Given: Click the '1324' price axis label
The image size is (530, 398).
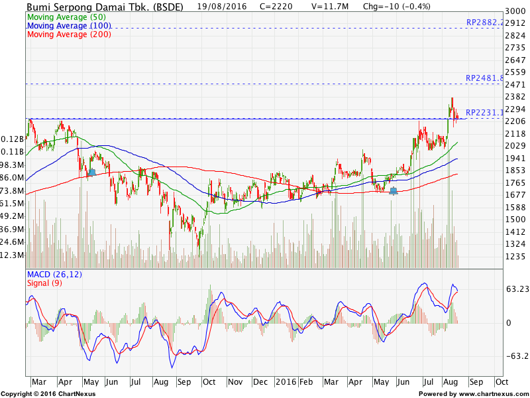Looking at the screenshot, I should pyautogui.click(x=515, y=244).
